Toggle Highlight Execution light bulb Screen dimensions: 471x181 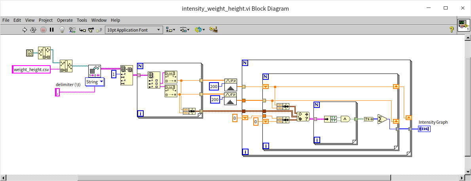(62, 30)
